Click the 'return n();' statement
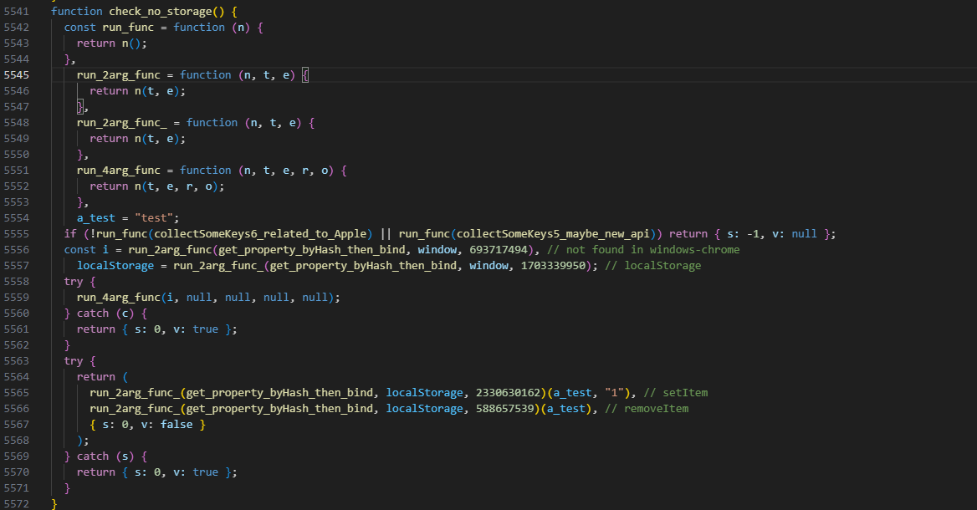The height and width of the screenshot is (510, 977). 112,43
